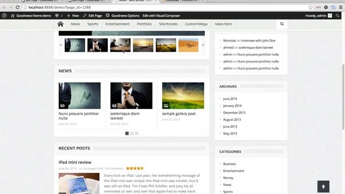Open the January 2014 archive
Screen dimensions: 345x194
232,106
